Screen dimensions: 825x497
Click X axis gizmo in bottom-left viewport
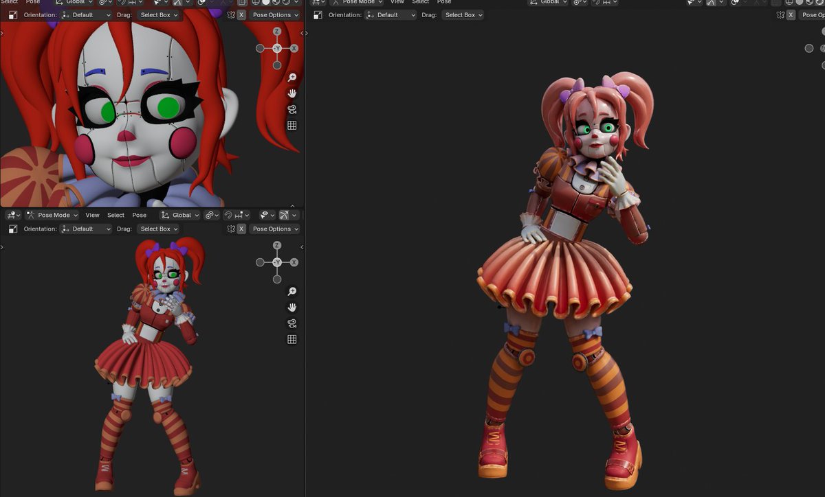(294, 262)
